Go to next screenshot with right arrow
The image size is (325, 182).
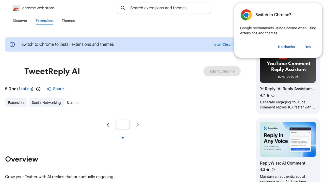coord(138,125)
